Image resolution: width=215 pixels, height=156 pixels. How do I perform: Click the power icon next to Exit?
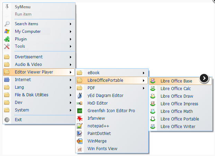tap(7, 120)
